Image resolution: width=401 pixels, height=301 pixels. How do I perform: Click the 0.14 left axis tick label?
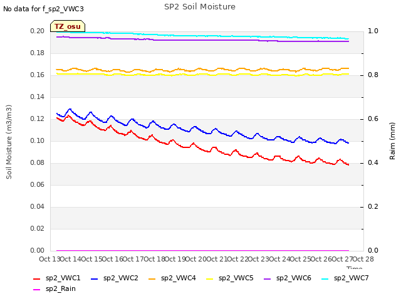tap(38, 97)
